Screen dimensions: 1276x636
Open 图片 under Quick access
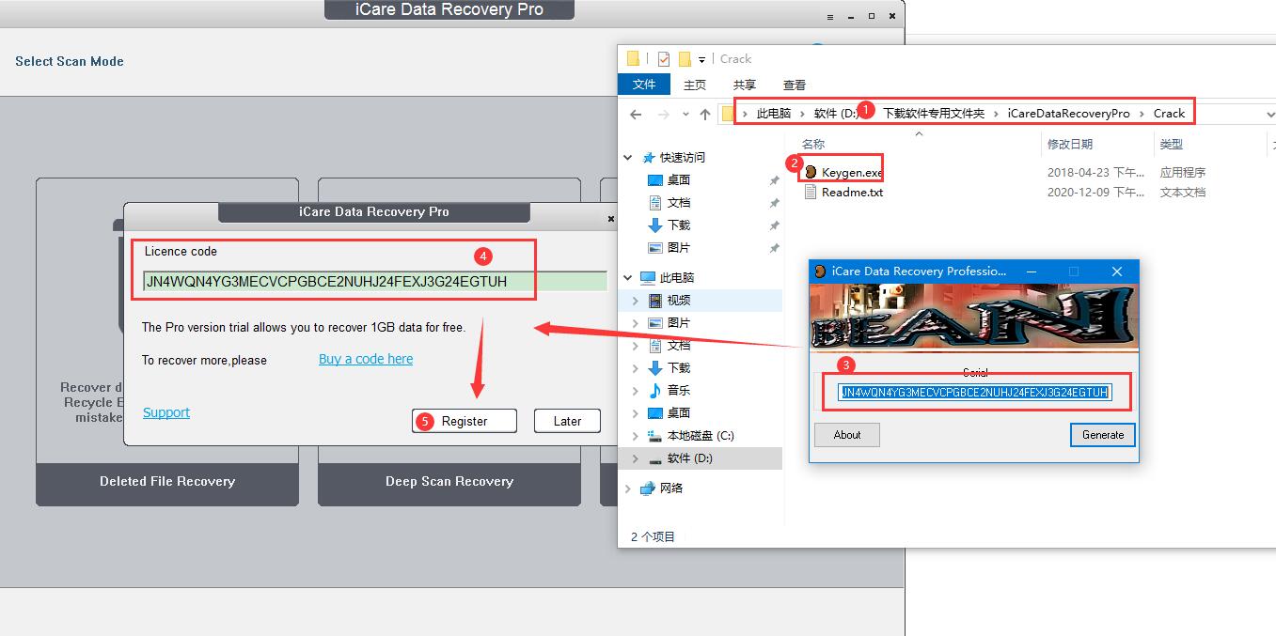click(x=679, y=247)
